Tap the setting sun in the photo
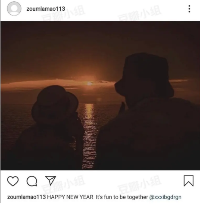 90,84
